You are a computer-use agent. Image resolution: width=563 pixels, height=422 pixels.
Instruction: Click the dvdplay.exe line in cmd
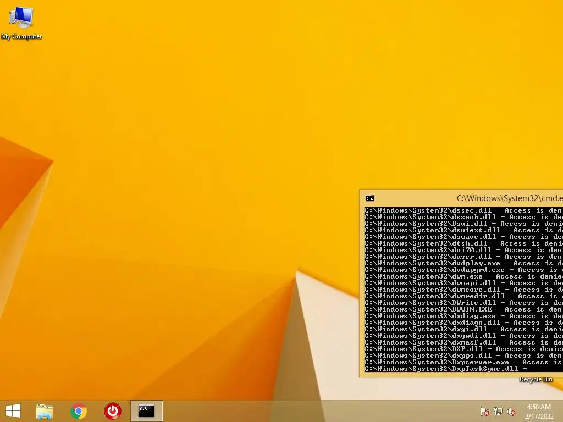point(463,263)
